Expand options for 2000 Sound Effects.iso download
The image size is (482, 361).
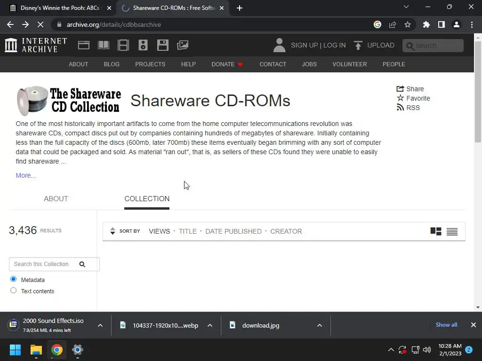click(x=100, y=325)
